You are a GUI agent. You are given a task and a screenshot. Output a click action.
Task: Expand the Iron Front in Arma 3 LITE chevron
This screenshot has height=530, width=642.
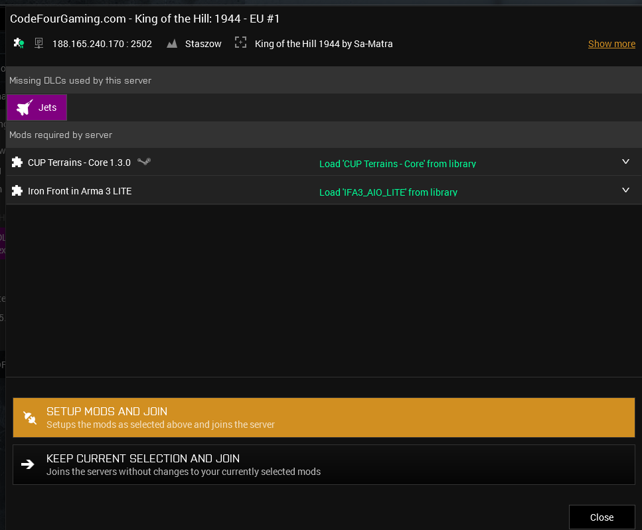pyautogui.click(x=625, y=190)
